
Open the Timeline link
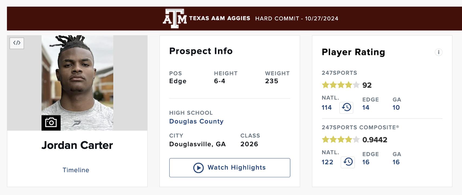click(x=76, y=170)
